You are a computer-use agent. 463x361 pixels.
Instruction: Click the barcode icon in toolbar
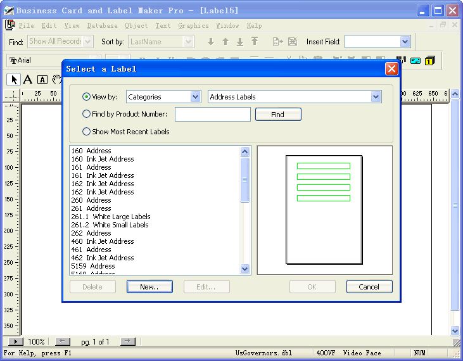point(401,60)
